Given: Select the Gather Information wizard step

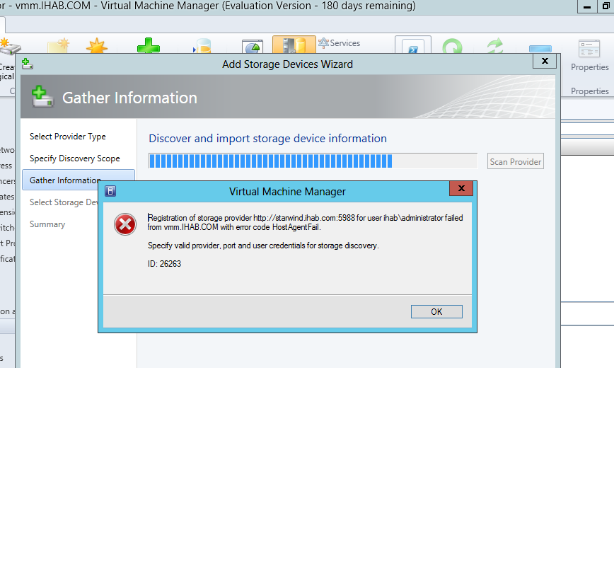Looking at the screenshot, I should [64, 180].
